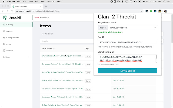Click the KitchenAid organization label
This screenshot has width=173, height=108.
click(x=44, y=18)
